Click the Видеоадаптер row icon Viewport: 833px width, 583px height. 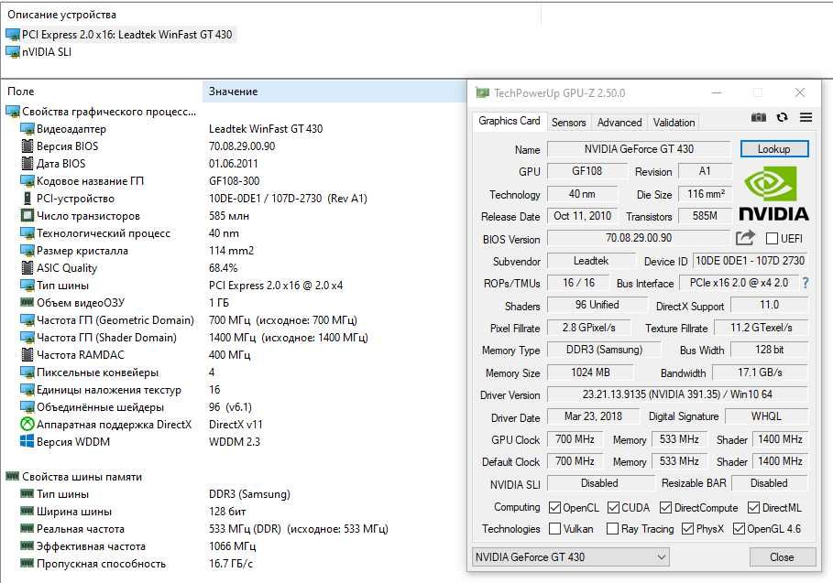pos(27,129)
